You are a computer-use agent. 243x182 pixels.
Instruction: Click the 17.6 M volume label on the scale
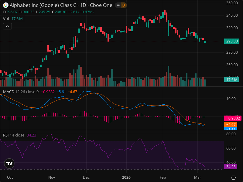231,80
